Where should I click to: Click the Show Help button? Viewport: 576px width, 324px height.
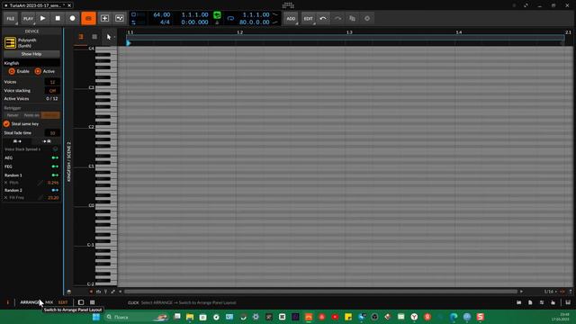(31, 54)
